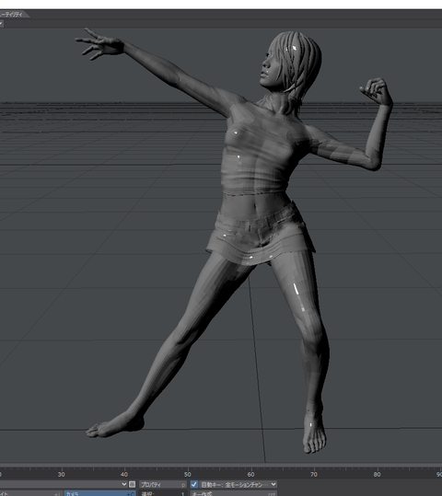Open the viewport options dropdown arrow

(x=1, y=23)
